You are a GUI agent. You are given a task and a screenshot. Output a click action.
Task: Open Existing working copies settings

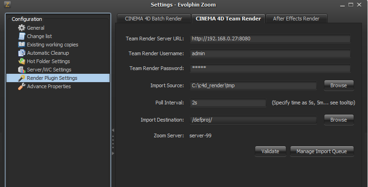[52, 45]
